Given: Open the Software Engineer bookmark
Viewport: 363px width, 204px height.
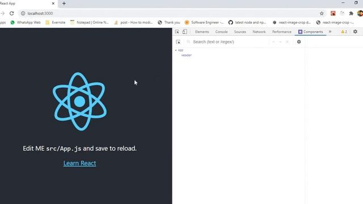Looking at the screenshot, I should pyautogui.click(x=204, y=23).
